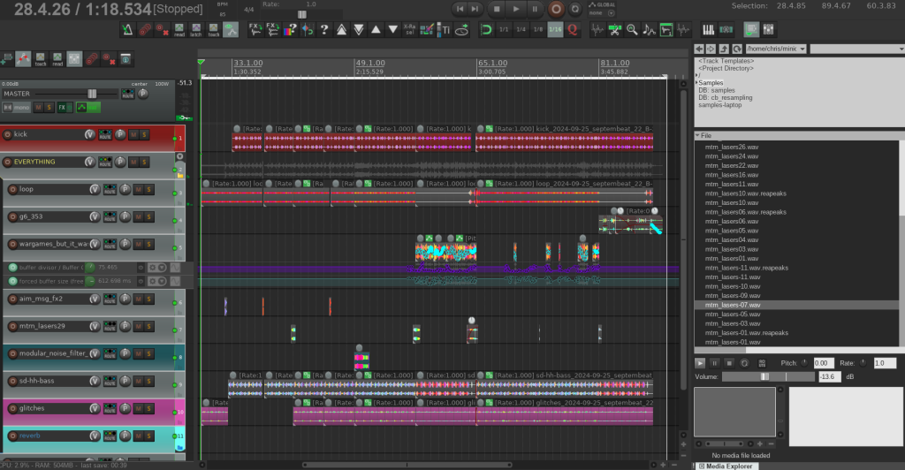This screenshot has height=470, width=905.
Task: Click the master track ROUTE button
Action: [x=128, y=94]
